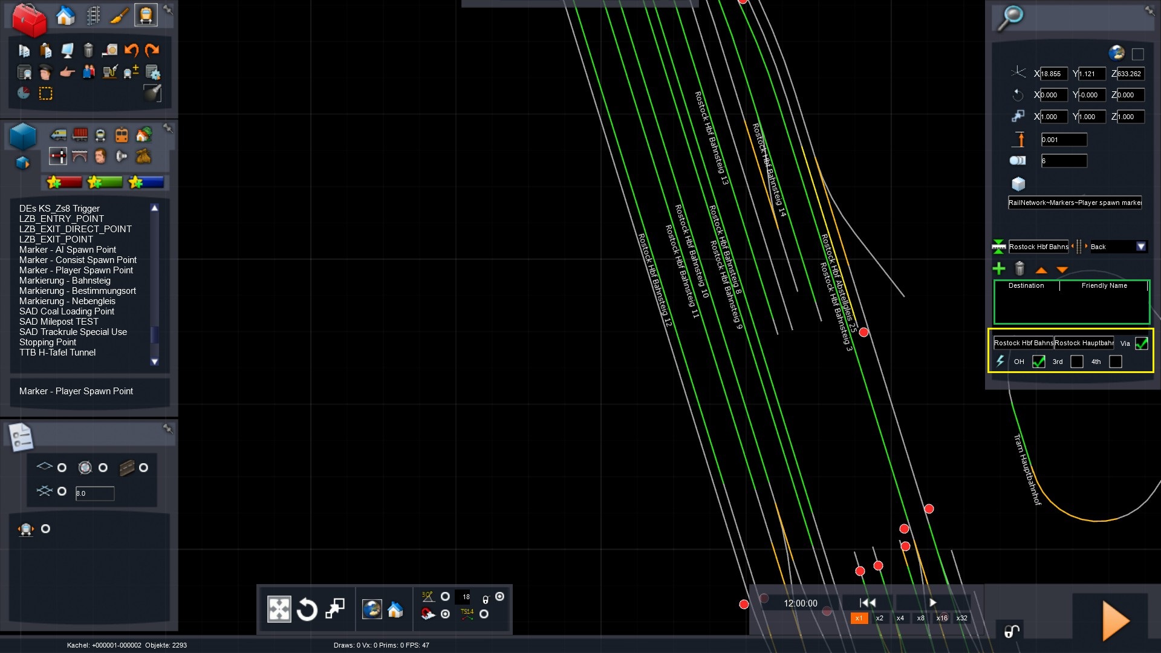
Task: Open the red toolbox menu
Action: (28, 19)
